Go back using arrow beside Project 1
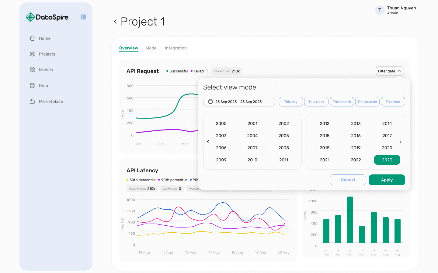 (x=115, y=22)
